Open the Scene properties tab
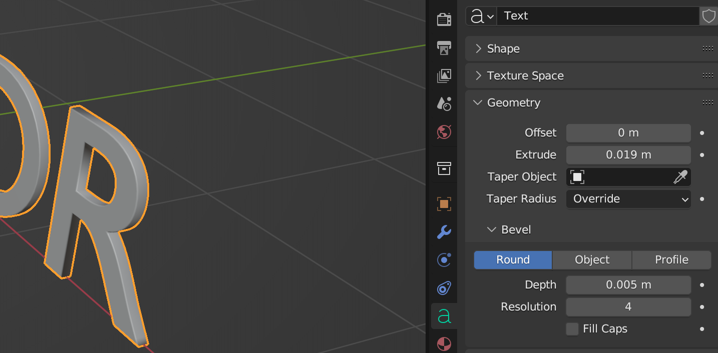 click(x=444, y=103)
